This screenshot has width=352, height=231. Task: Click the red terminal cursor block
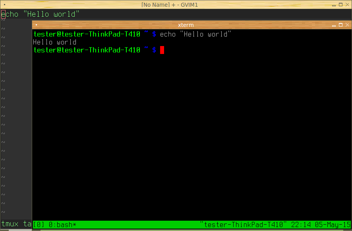(x=162, y=50)
